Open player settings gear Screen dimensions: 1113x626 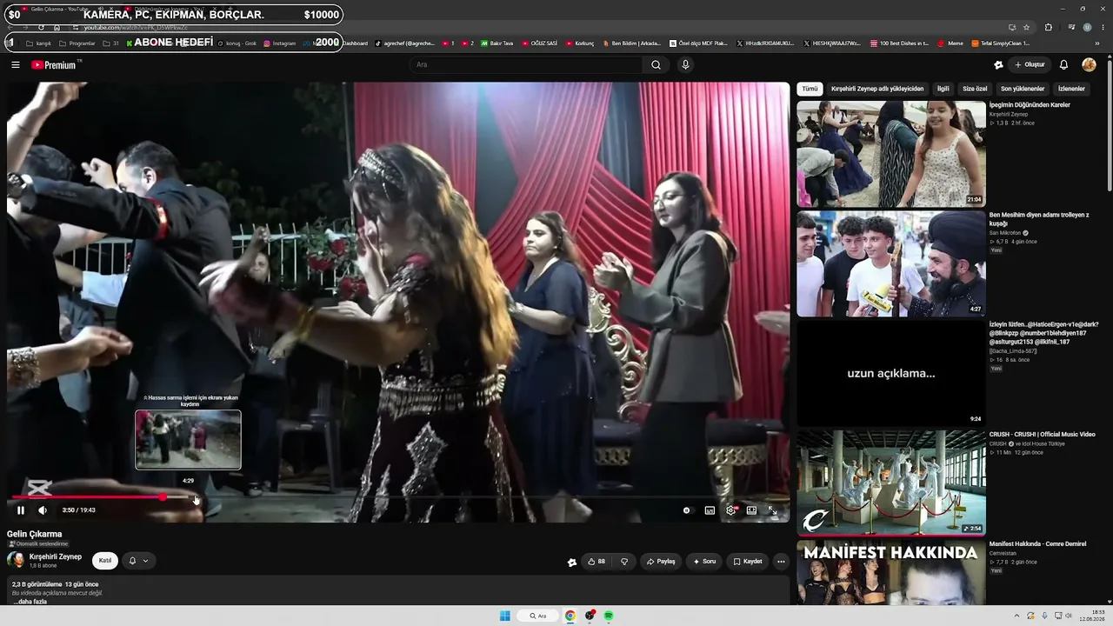(730, 510)
